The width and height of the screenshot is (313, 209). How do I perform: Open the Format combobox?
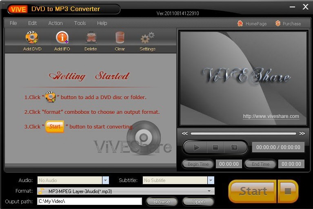[x=126, y=191]
